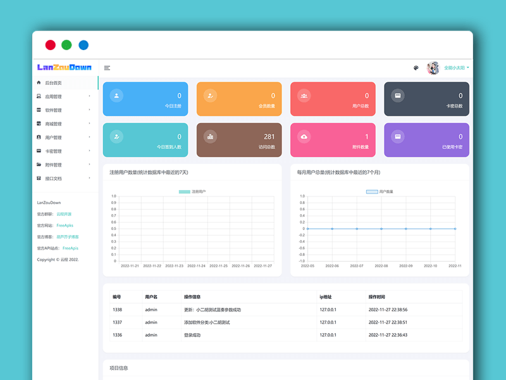Click the group icon on 用户总数 card

(304, 96)
